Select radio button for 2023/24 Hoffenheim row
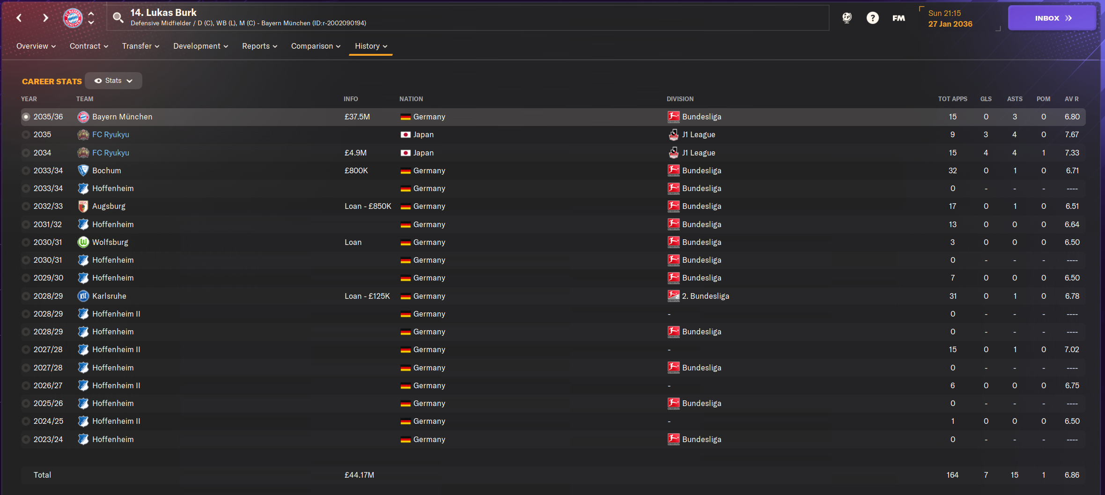The height and width of the screenshot is (495, 1105). click(x=26, y=439)
